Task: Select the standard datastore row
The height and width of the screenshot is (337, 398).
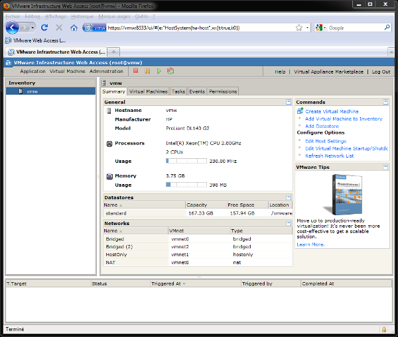Action: coord(198,213)
